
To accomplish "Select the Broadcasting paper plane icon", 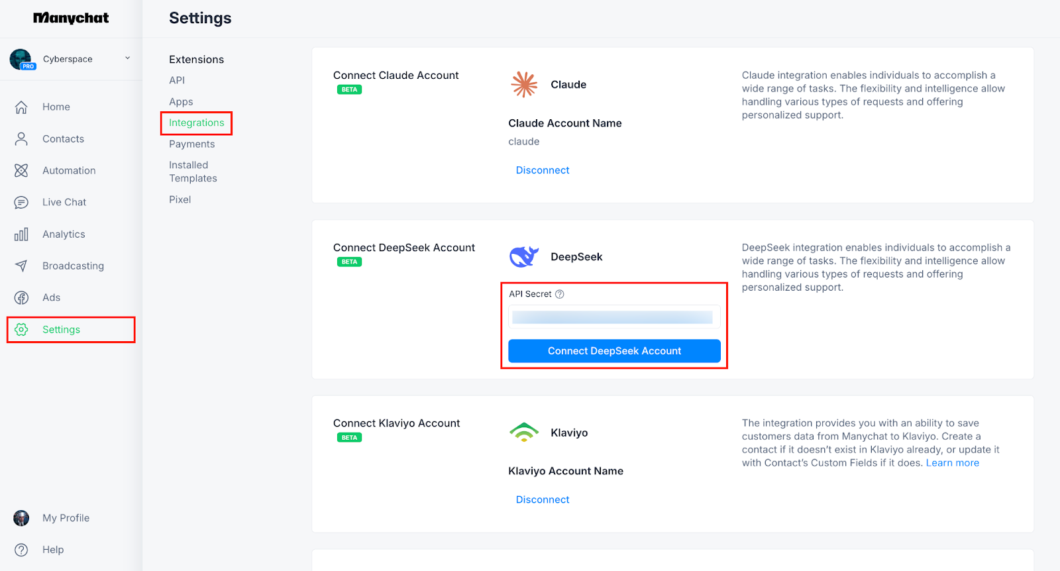I will [21, 266].
